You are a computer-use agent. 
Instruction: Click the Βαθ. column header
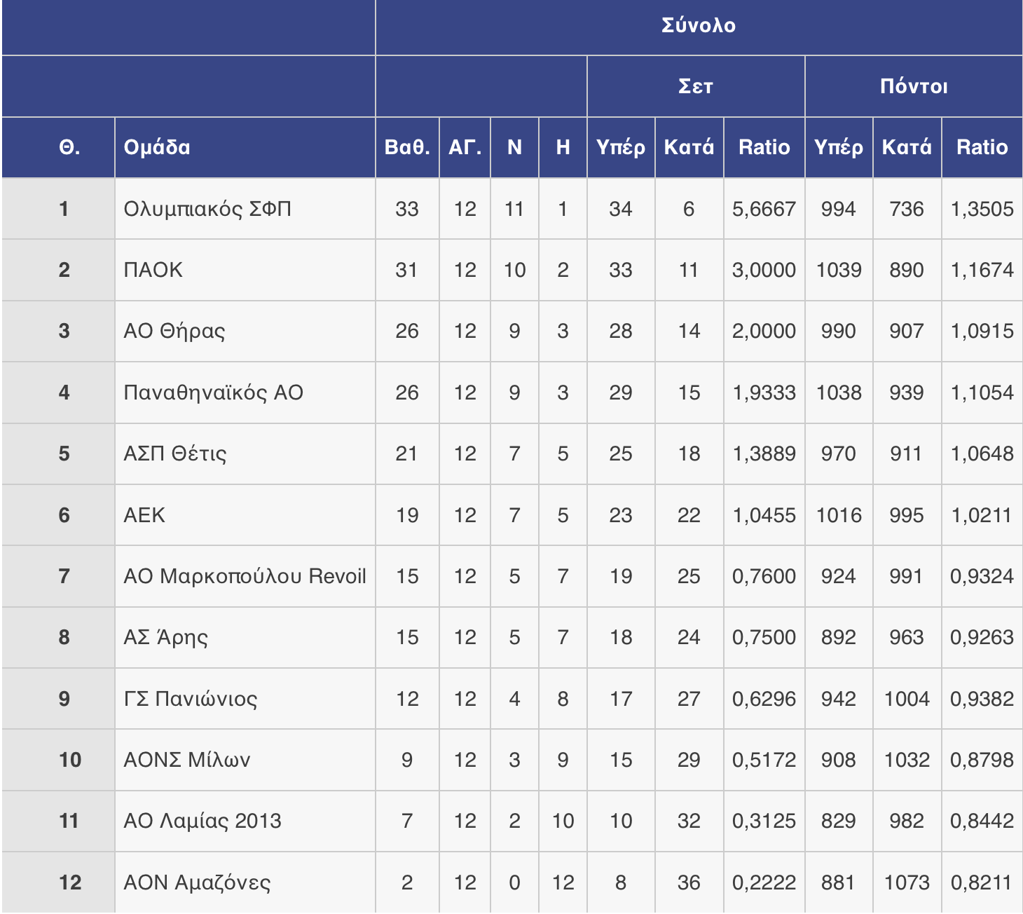coord(407,147)
